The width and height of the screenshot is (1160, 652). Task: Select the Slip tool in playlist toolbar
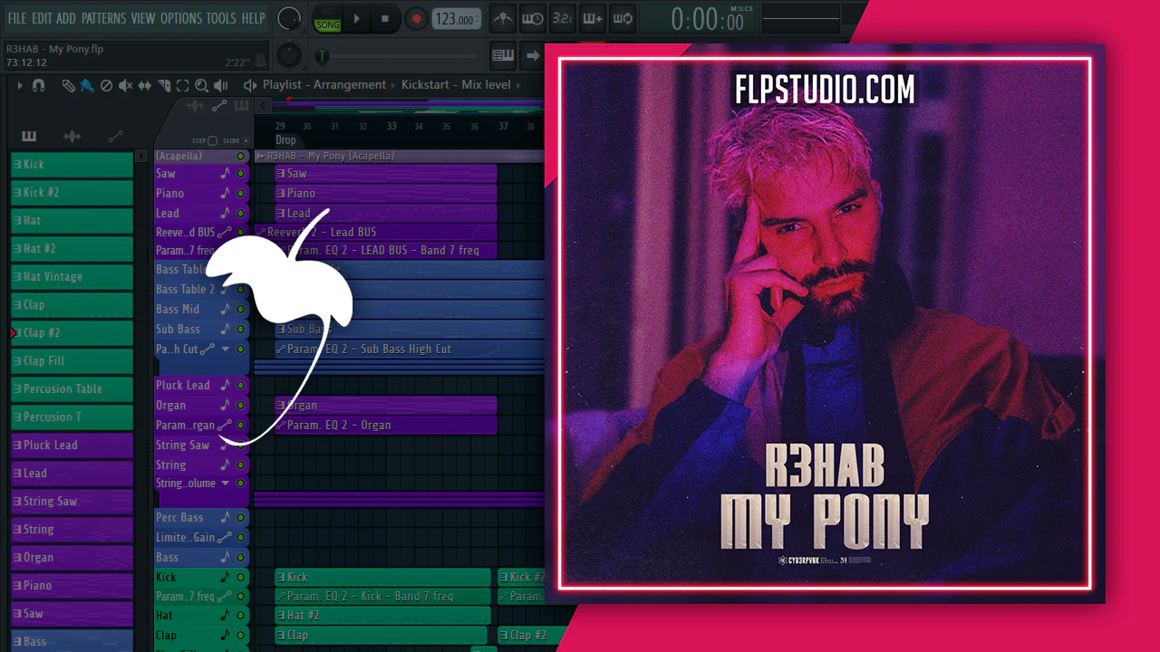145,85
